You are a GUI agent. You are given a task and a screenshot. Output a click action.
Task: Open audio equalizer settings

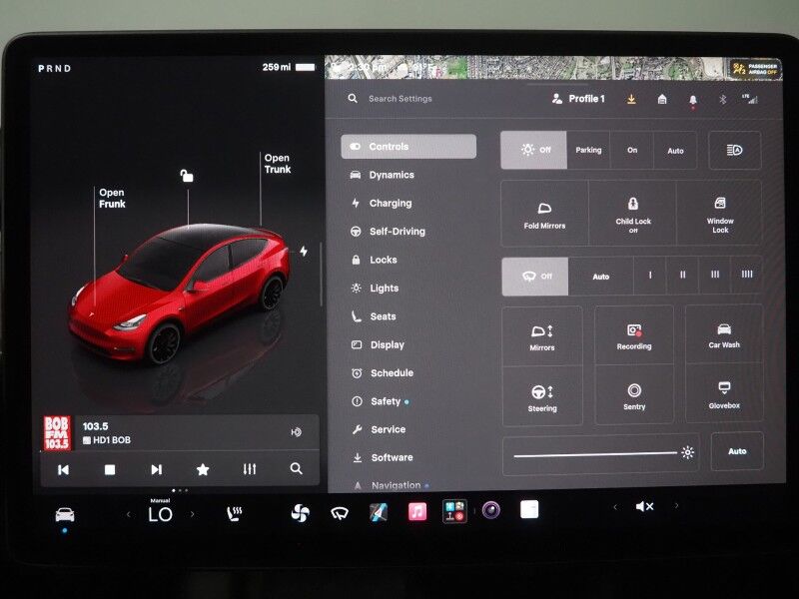(x=249, y=469)
